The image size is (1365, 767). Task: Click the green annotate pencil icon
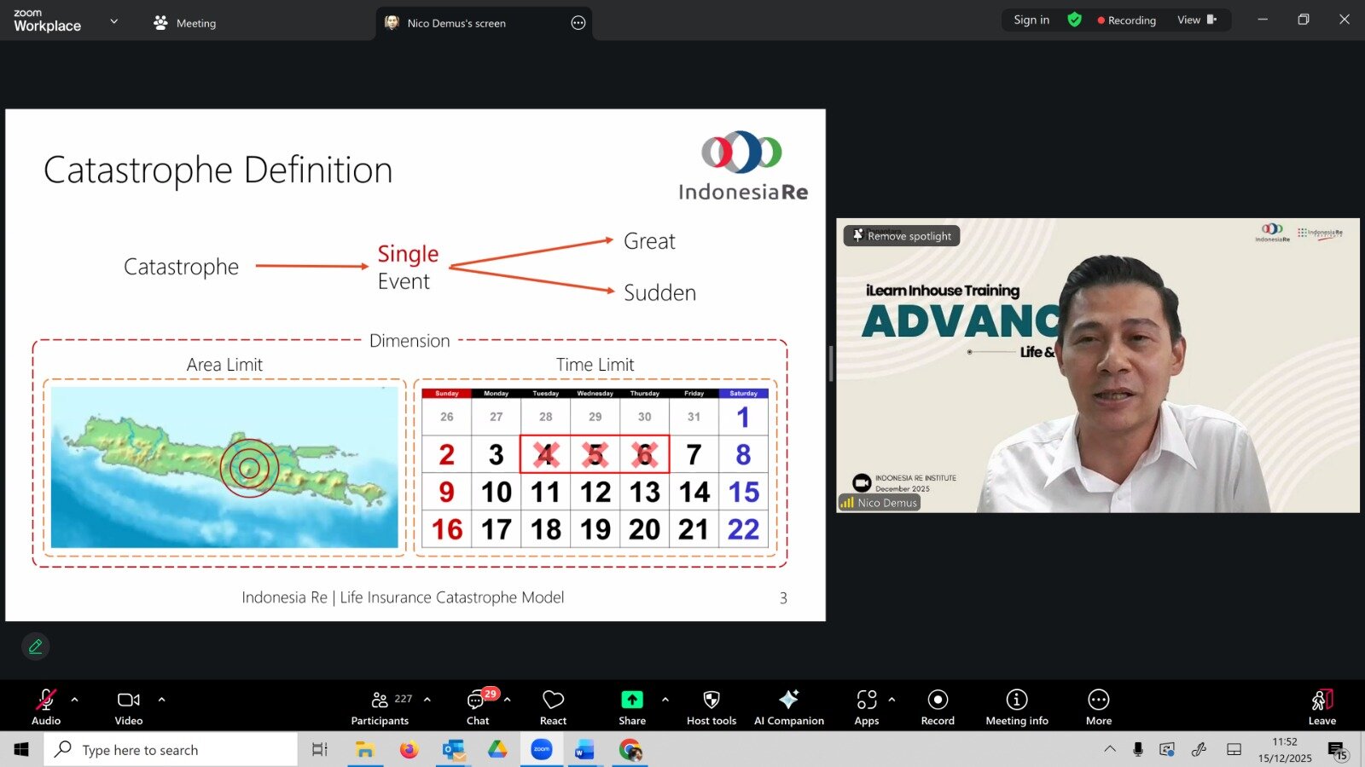pos(36,647)
